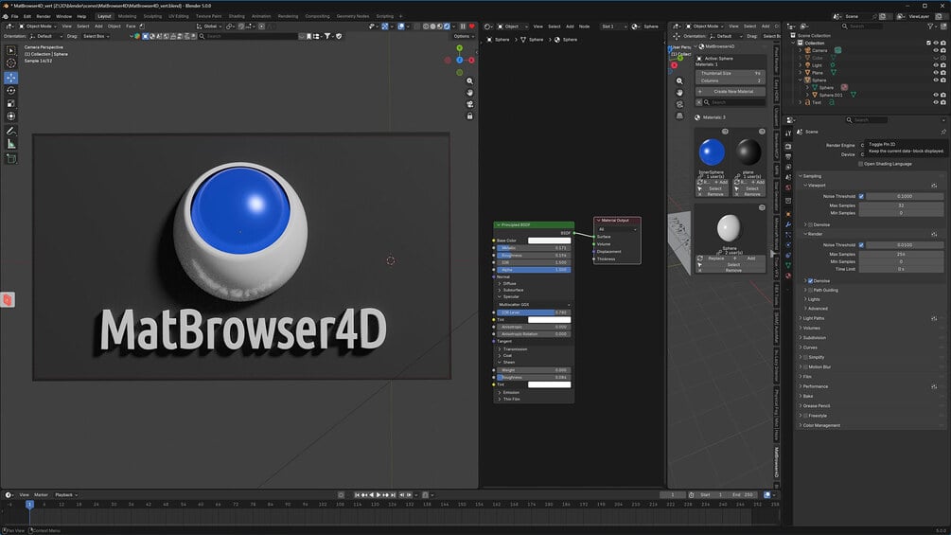Viewport: 951px width, 535px height.
Task: Click the pause render icon in viewport header
Action: tap(463, 27)
